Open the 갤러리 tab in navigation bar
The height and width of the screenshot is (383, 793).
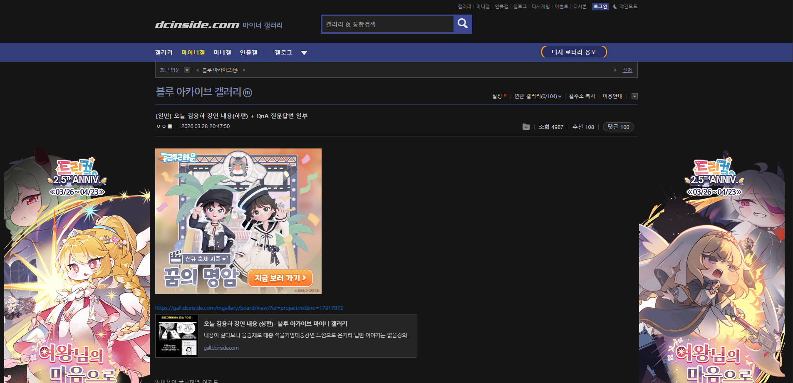(164, 53)
